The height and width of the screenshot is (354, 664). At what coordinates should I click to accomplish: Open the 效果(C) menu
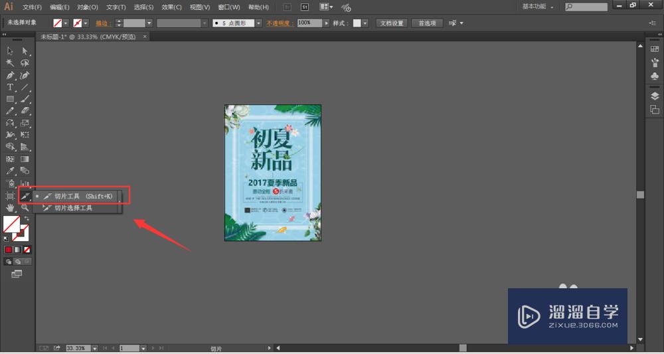coord(171,7)
